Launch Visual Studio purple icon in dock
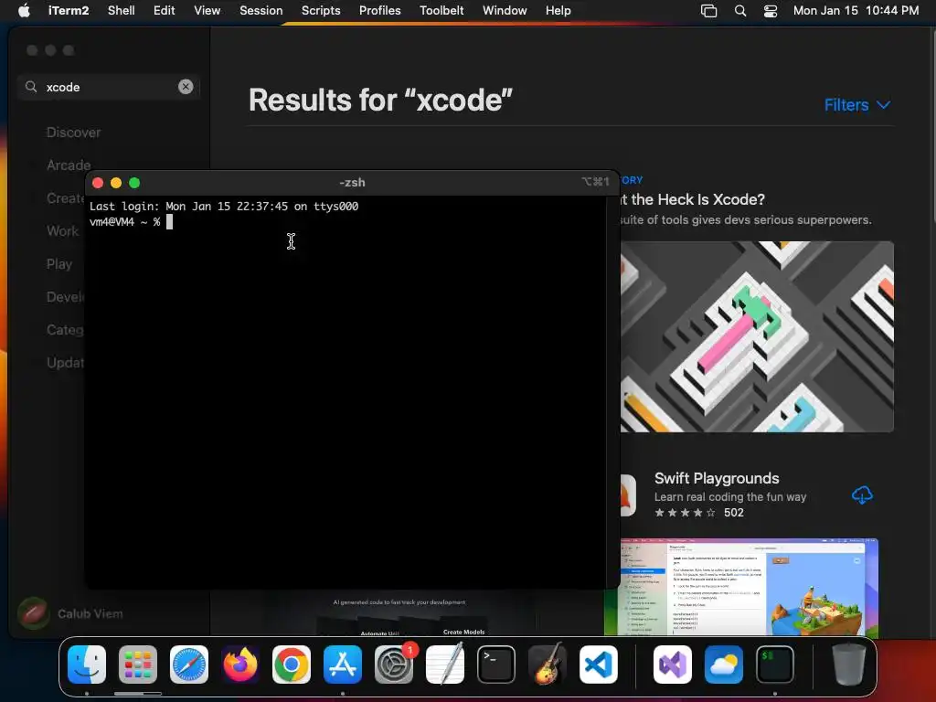The image size is (936, 702). pyautogui.click(x=673, y=665)
